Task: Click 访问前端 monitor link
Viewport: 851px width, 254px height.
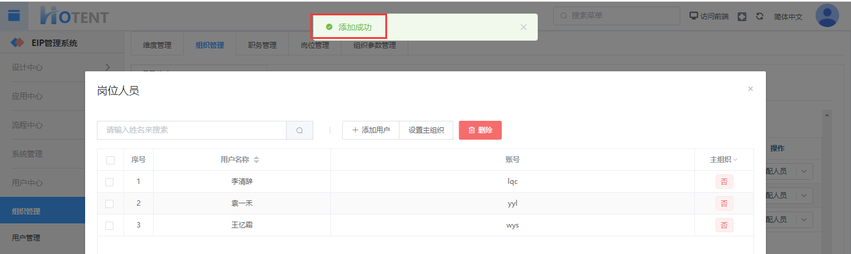Action: coord(710,17)
